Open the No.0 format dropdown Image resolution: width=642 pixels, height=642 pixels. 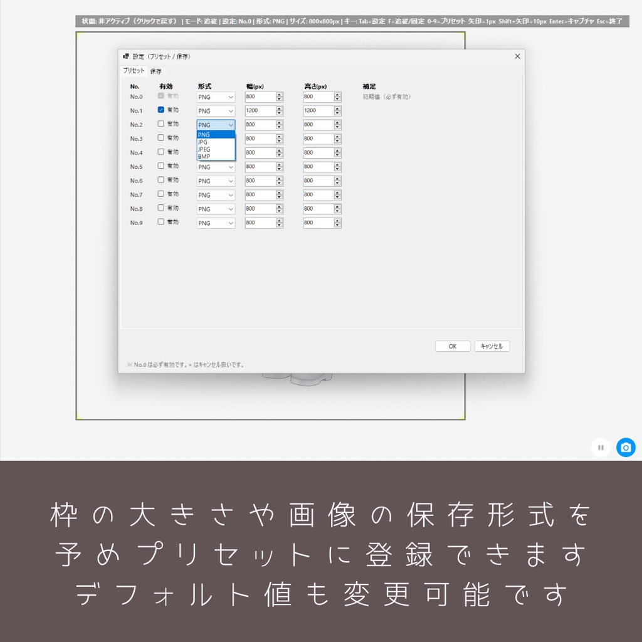coord(216,97)
